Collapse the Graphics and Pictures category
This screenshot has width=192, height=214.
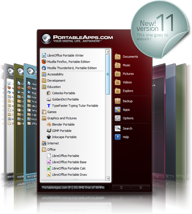coord(59,118)
